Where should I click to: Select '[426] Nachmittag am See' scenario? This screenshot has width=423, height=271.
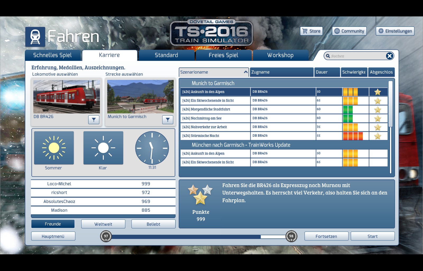[x=284, y=118]
